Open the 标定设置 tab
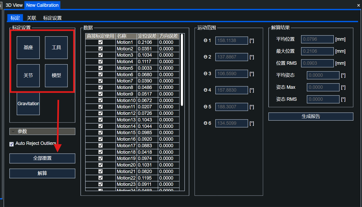Screen dimensions: 362x207 click(52, 18)
